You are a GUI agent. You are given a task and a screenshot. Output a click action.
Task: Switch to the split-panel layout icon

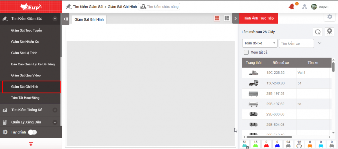tap(226, 18)
